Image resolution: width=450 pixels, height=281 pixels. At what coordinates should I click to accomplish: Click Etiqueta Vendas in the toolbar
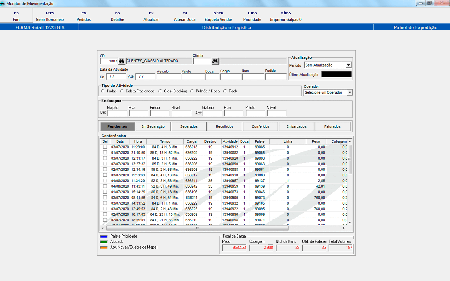pos(218,16)
